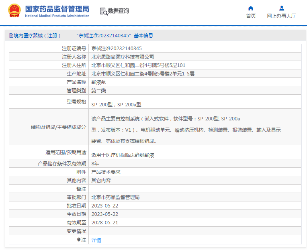Screen dimensions: 307x250
Task: Click the document icon before 境内医疗器械
Action: (x=11, y=36)
